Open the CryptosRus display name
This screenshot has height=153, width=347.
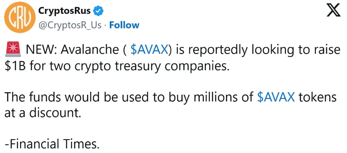pyautogui.click(x=64, y=11)
